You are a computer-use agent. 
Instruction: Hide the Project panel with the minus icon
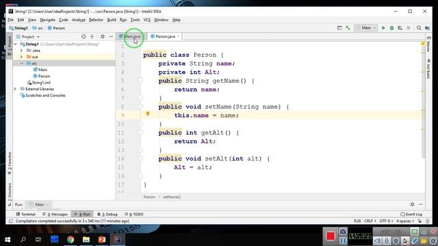[x=111, y=36]
